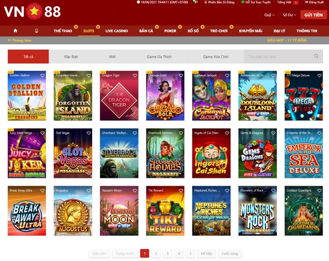The height and width of the screenshot is (261, 329).
Task: Open the Thông Tin menu
Action: click(307, 31)
